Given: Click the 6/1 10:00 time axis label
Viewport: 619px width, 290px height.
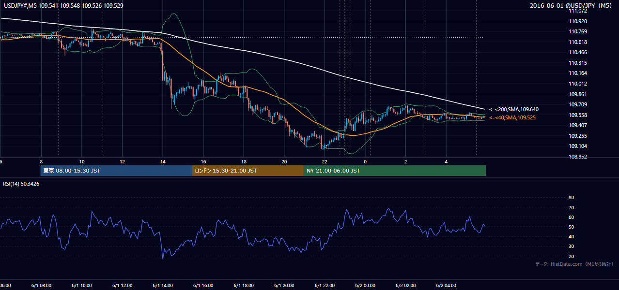Looking at the screenshot, I should click(82, 286).
